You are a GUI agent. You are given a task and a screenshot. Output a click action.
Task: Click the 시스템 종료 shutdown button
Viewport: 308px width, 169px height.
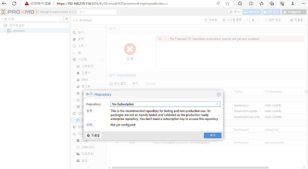tap(233, 20)
